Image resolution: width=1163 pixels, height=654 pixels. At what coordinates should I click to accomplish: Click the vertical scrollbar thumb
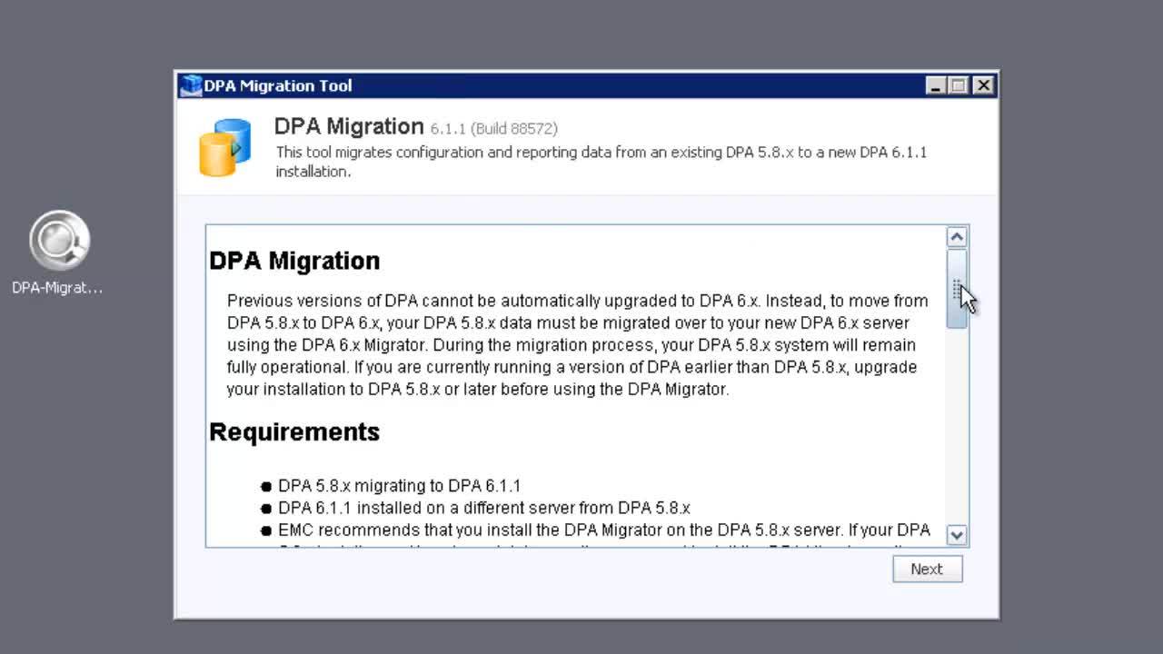[x=956, y=289]
